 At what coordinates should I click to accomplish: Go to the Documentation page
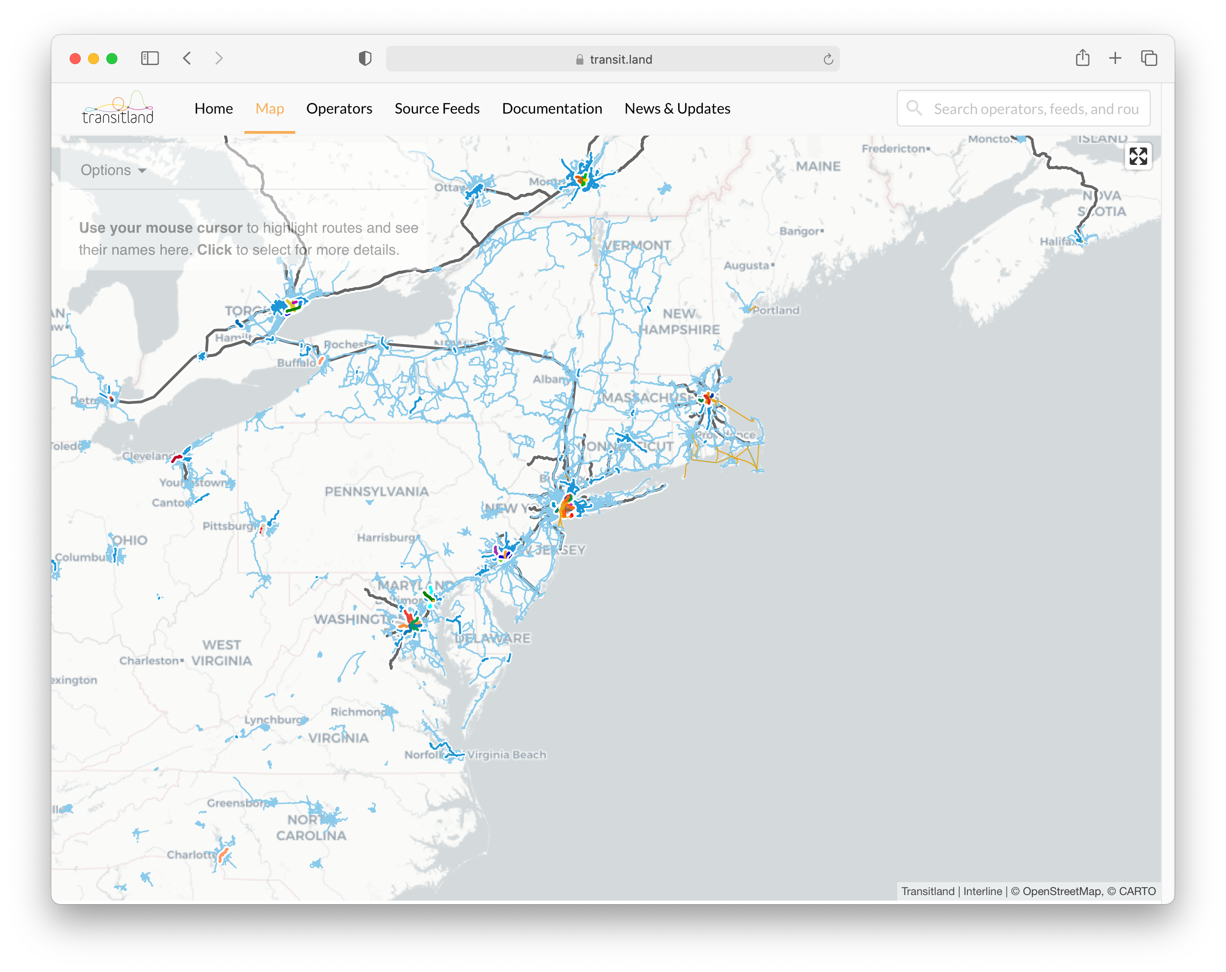pos(552,109)
